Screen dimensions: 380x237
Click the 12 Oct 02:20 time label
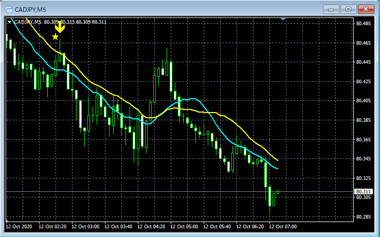click(52, 227)
